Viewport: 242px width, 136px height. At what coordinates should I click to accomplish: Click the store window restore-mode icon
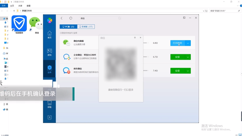click(x=184, y=18)
